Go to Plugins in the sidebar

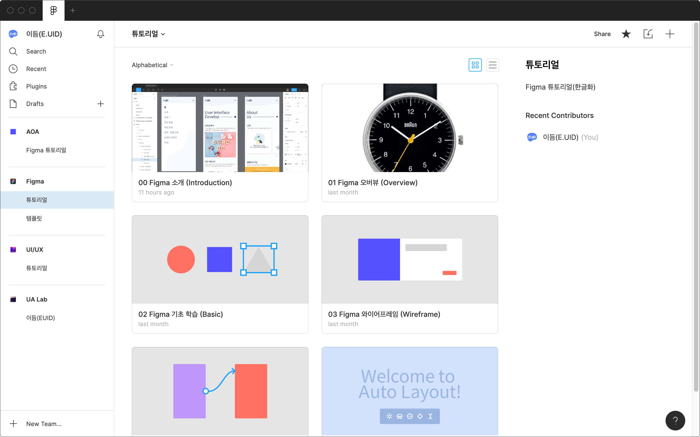[x=36, y=86]
